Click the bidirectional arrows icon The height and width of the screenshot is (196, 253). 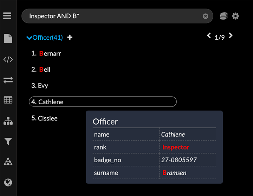[8, 80]
